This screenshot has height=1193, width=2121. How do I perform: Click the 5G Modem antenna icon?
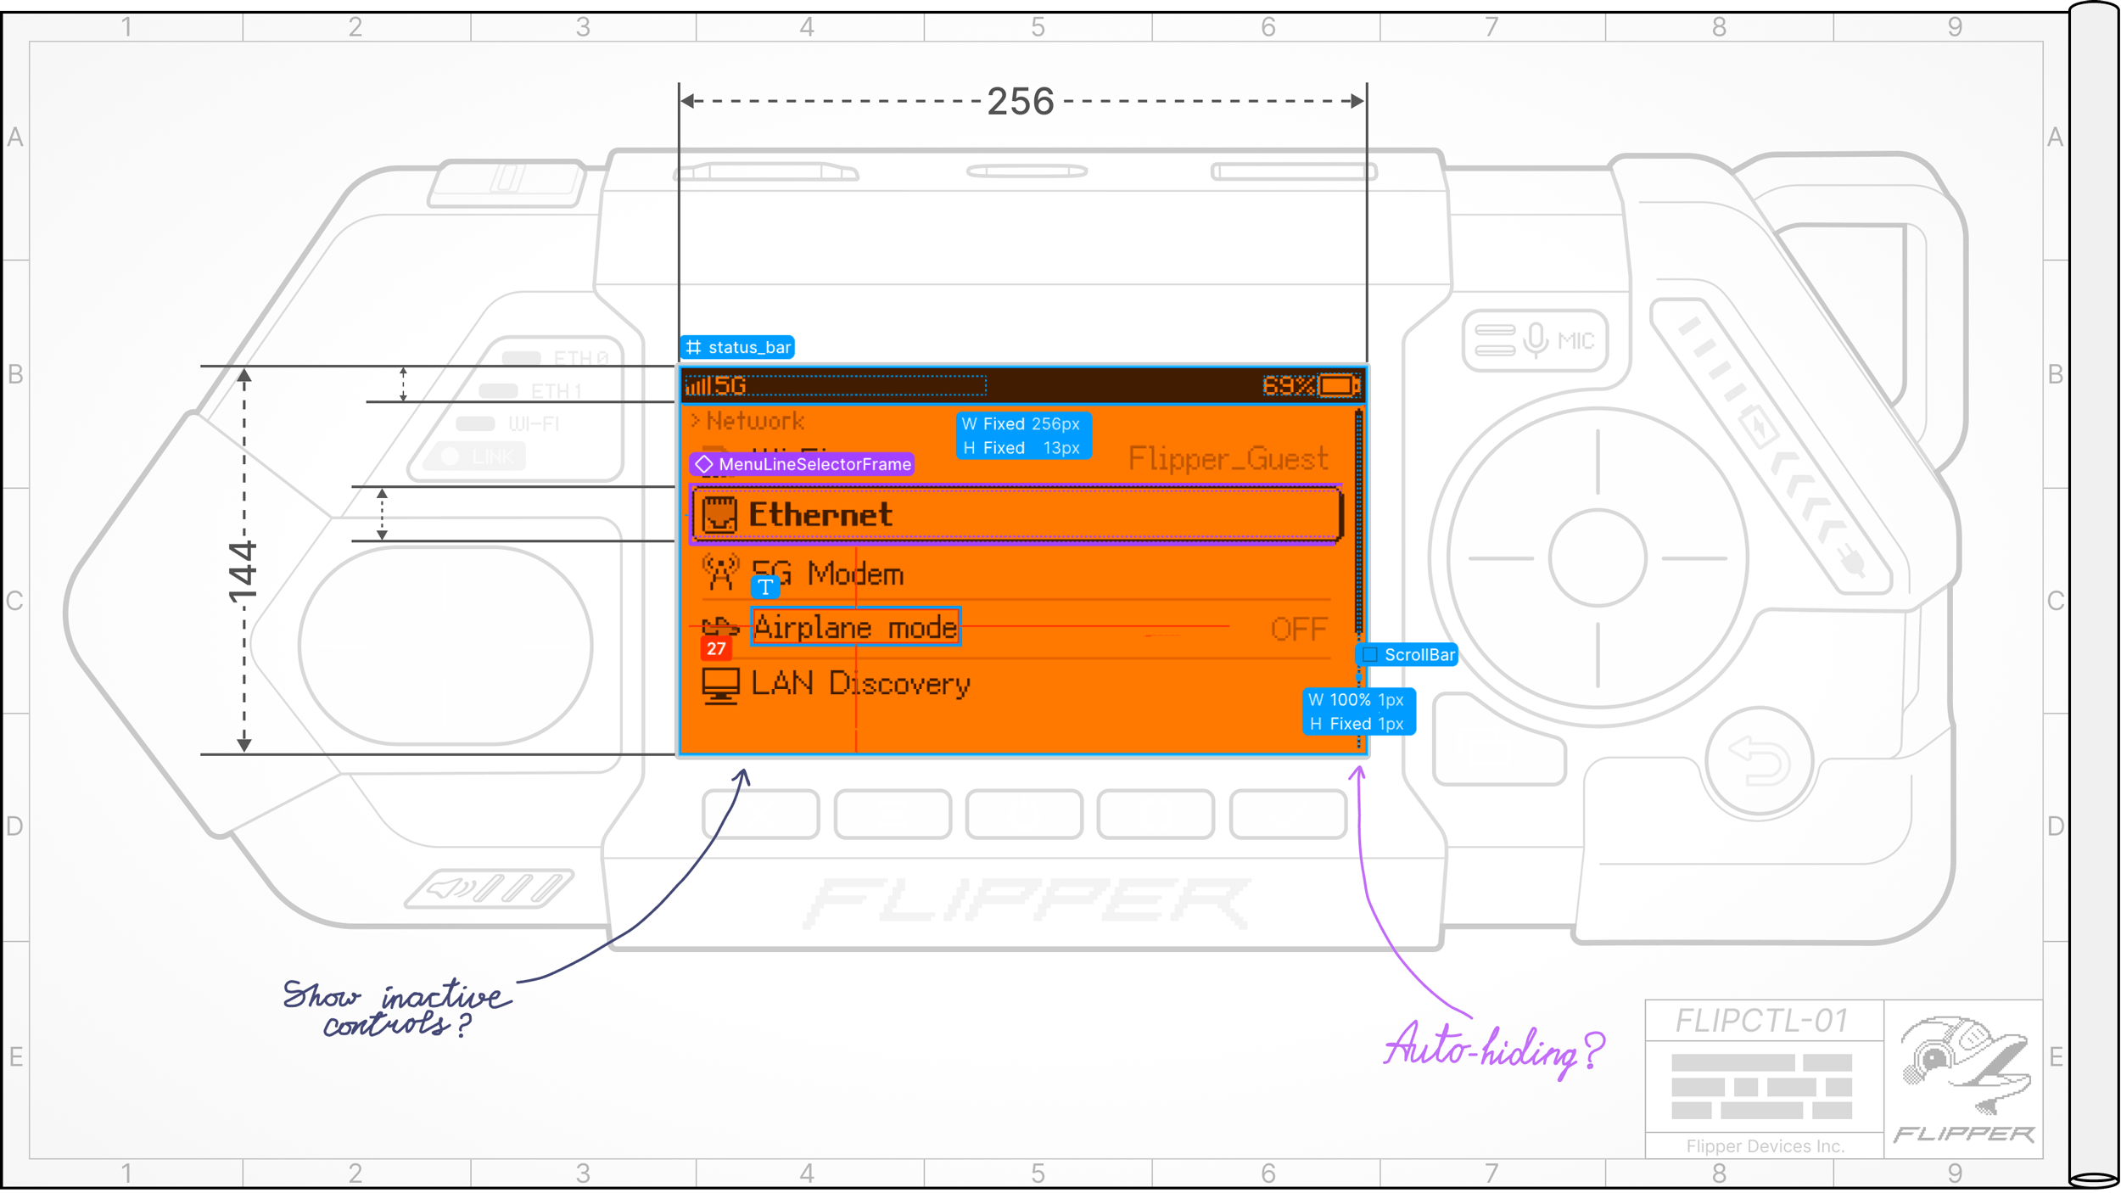pyautogui.click(x=720, y=573)
